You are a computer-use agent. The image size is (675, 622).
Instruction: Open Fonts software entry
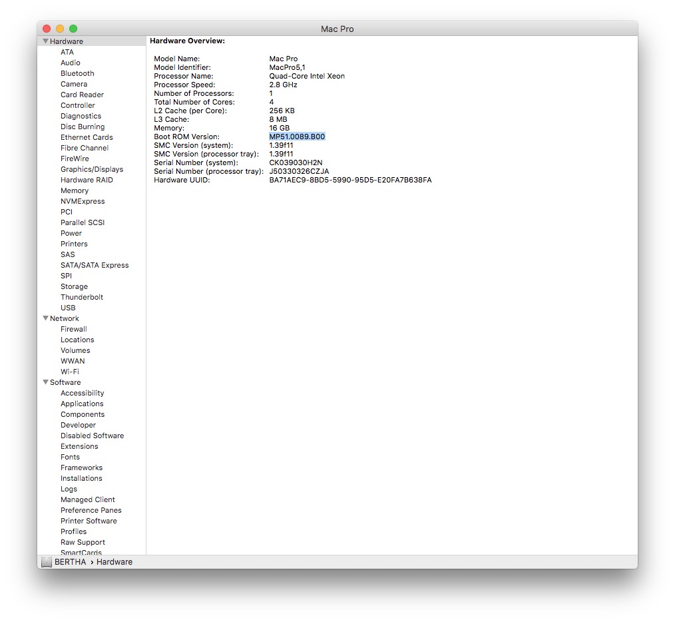[70, 457]
